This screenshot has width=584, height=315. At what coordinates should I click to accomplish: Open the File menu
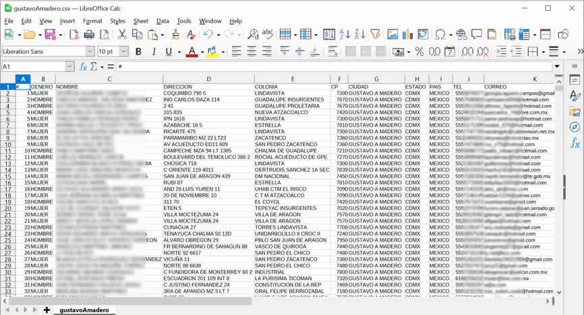click(9, 21)
